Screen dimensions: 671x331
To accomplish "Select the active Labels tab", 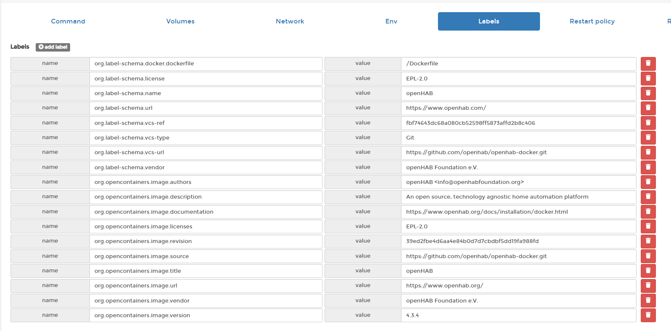I will [489, 21].
